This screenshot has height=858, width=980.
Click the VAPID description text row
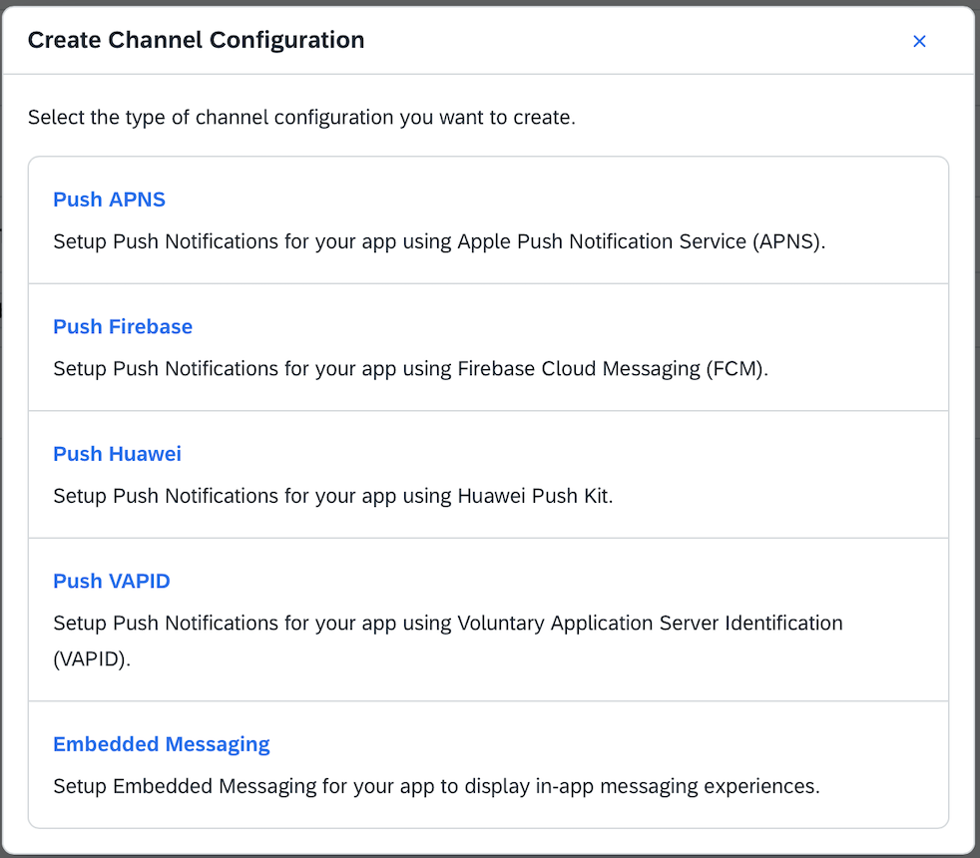pyautogui.click(x=448, y=623)
